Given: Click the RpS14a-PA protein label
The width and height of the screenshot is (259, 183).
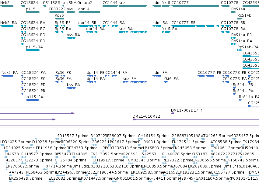Looking at the screenshot, I should [x=243, y=91].
